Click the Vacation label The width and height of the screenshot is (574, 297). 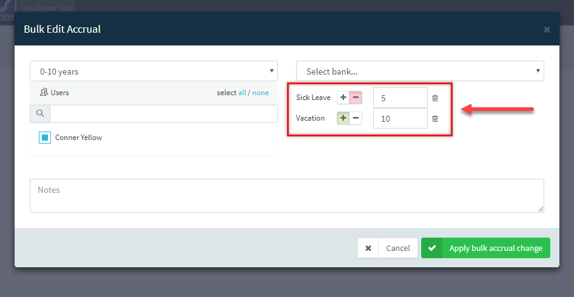coord(311,118)
